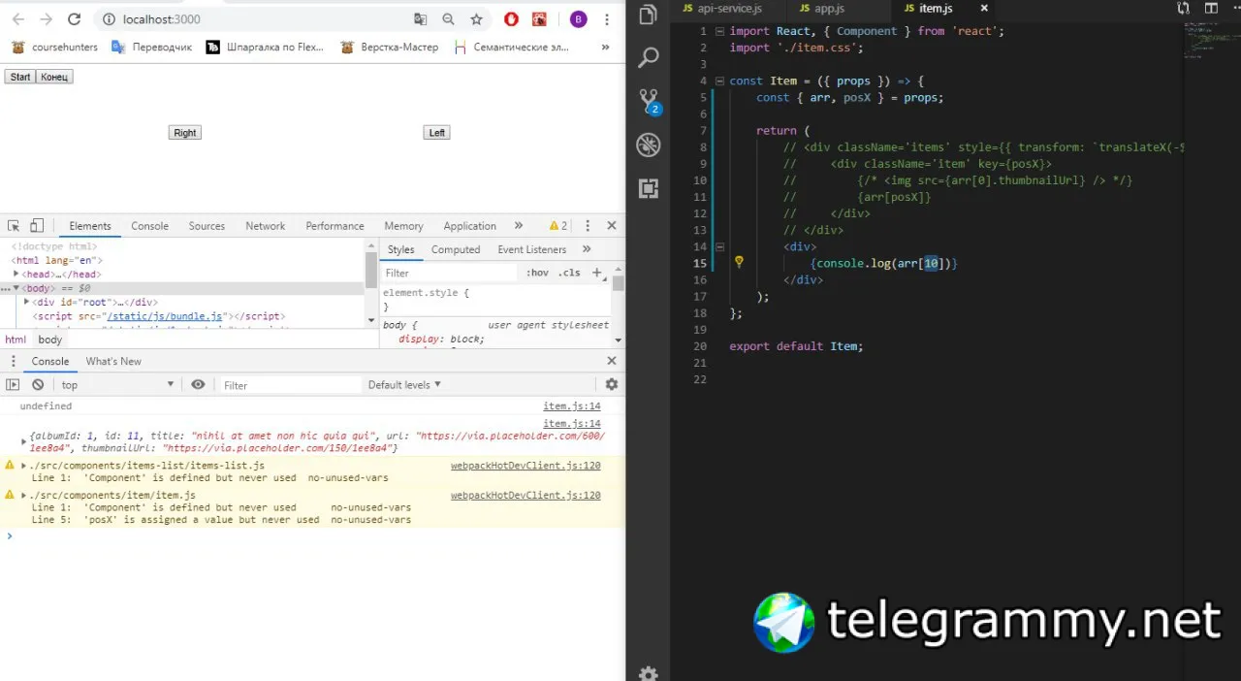Open the Application tab
1241x681 pixels.
469,226
